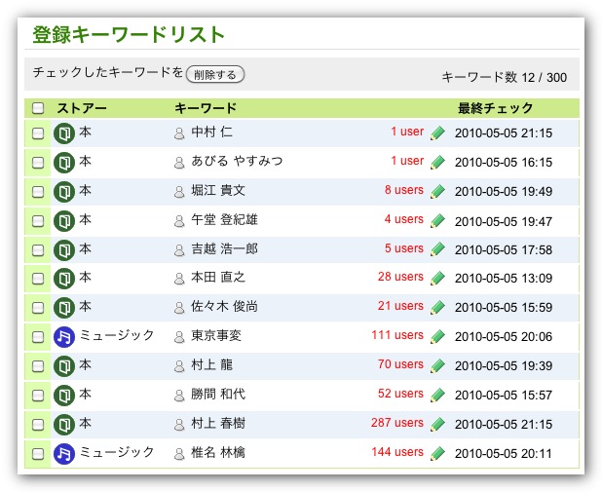Check the box for 中村 仁 row

click(x=38, y=133)
